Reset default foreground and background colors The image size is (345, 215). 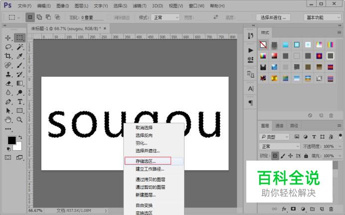8,149
